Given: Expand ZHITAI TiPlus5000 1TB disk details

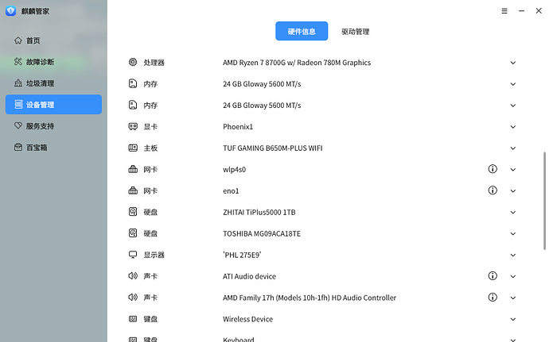Looking at the screenshot, I should point(513,213).
